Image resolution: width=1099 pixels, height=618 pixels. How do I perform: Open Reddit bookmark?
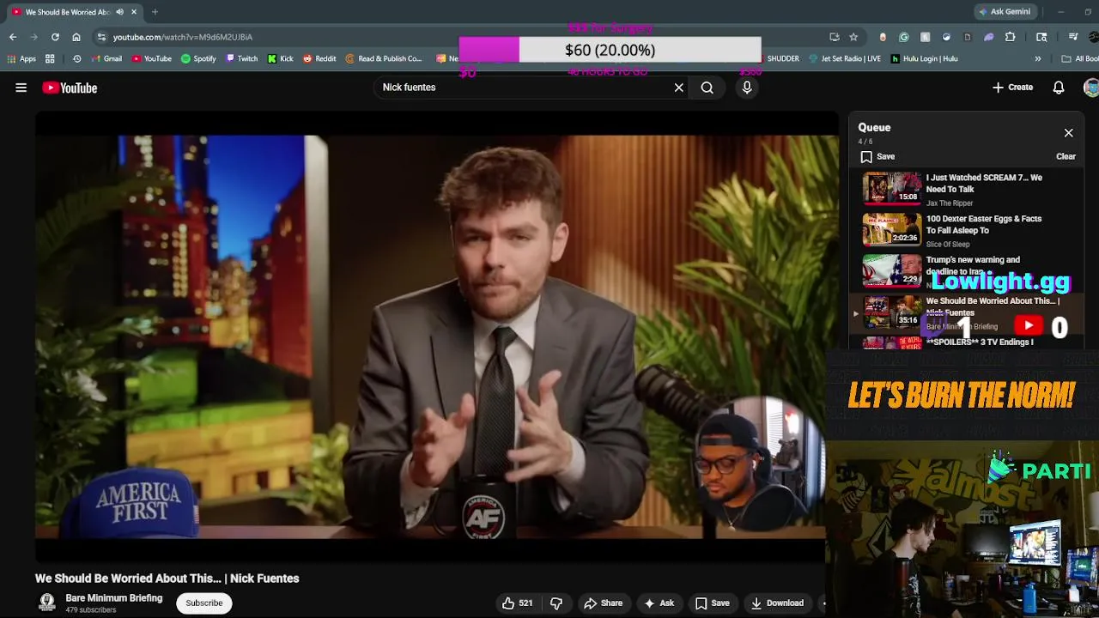point(319,59)
